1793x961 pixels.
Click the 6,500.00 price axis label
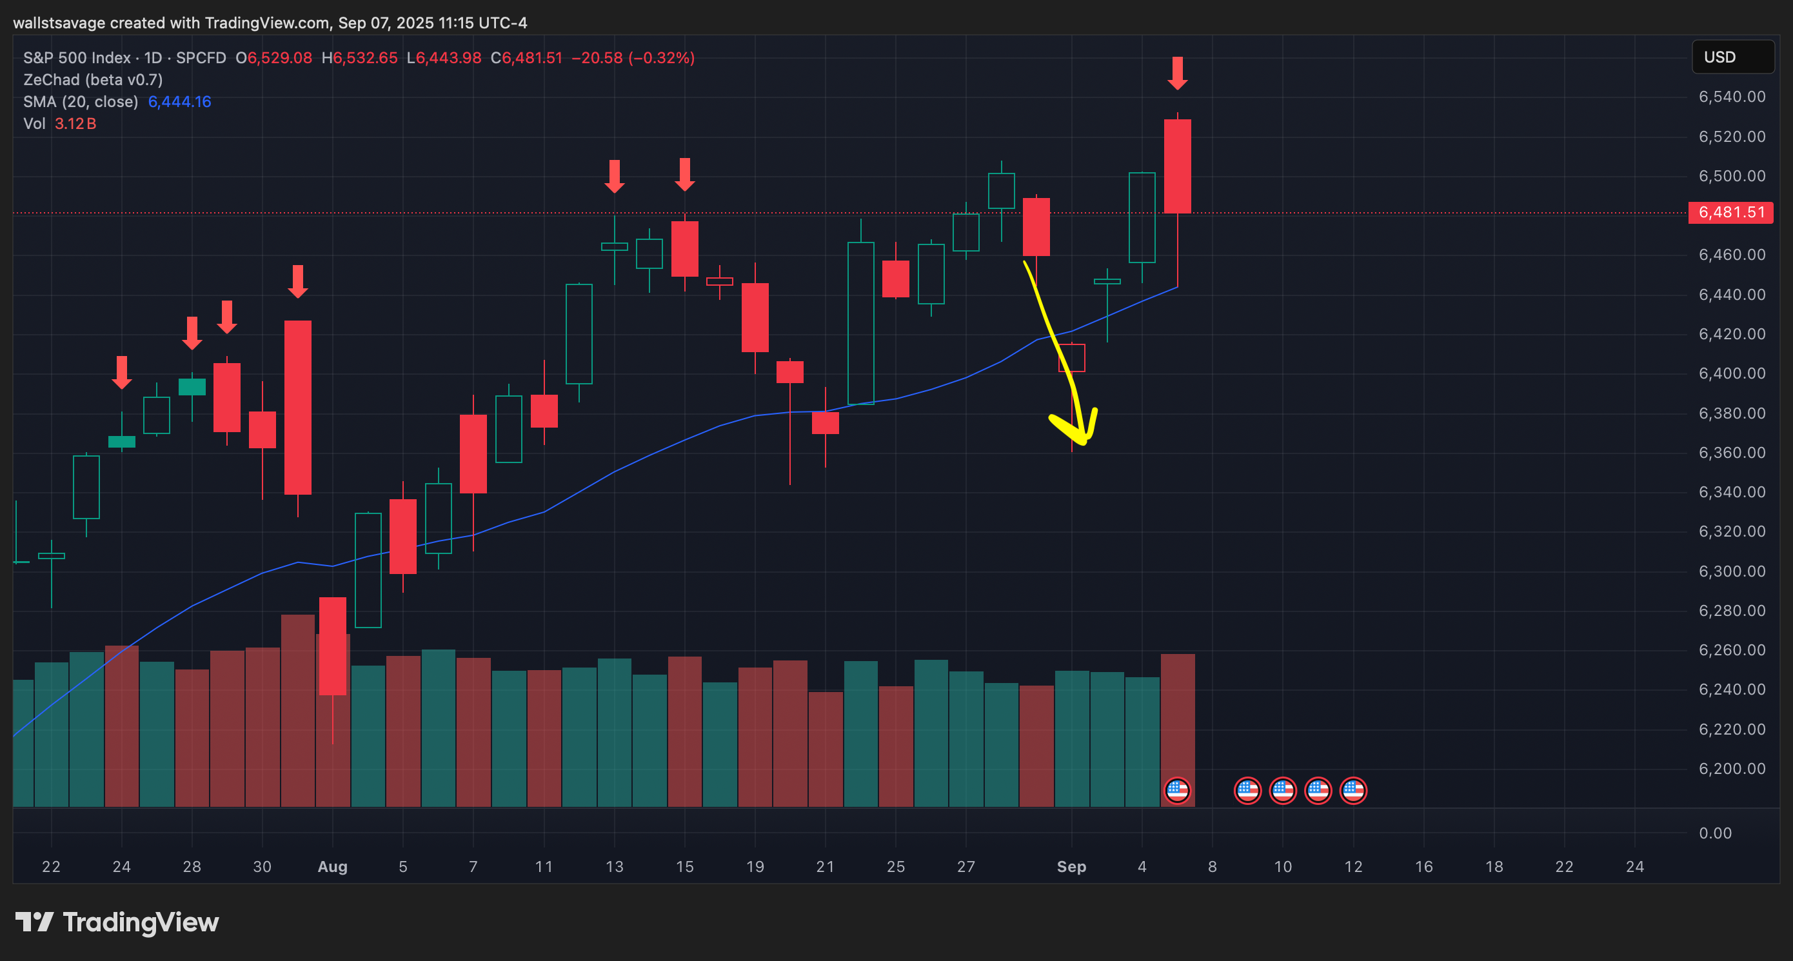coord(1732,176)
